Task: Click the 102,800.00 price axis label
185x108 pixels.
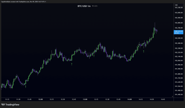Action: click(178, 23)
